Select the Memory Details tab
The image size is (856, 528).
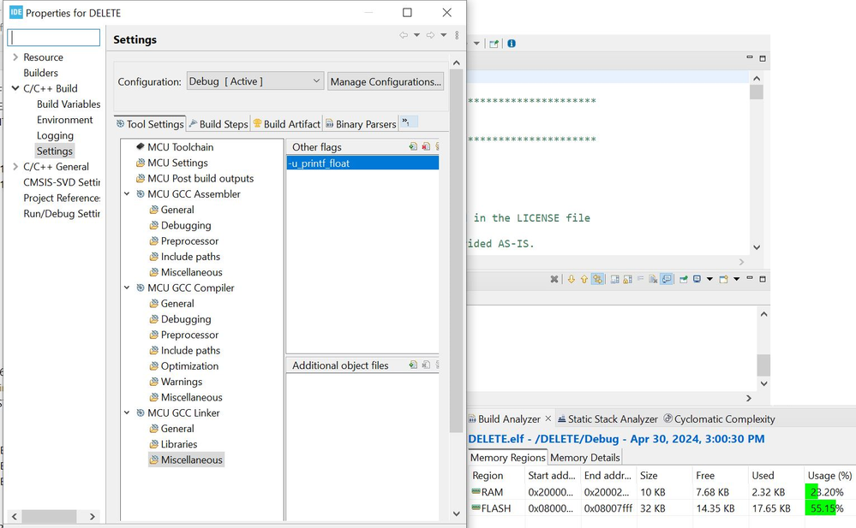coord(584,458)
